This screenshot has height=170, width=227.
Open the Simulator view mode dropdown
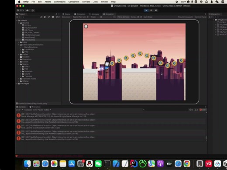coord(67,17)
